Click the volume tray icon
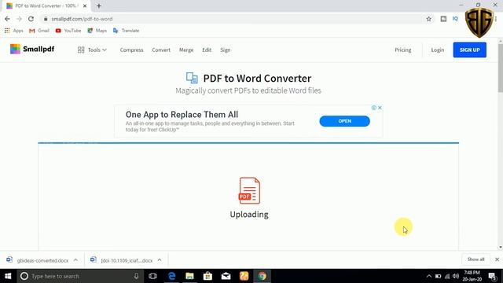503x283 pixels. pyautogui.click(x=456, y=276)
